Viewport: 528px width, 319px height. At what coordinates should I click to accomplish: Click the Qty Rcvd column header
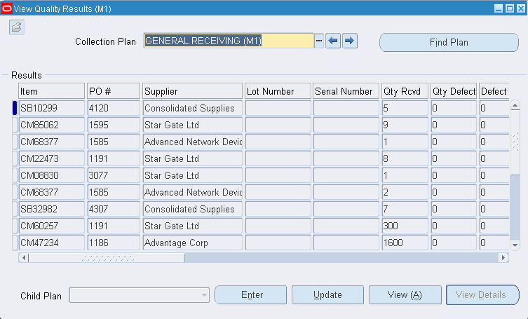(x=405, y=91)
